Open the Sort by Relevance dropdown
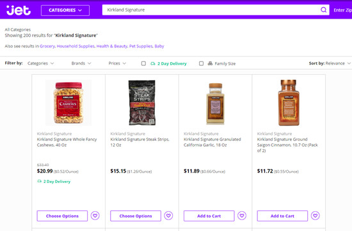 [x=330, y=63]
